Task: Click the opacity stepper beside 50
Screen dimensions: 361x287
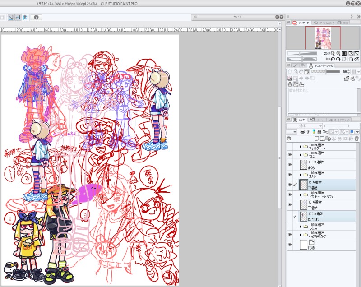Action: pos(348,72)
